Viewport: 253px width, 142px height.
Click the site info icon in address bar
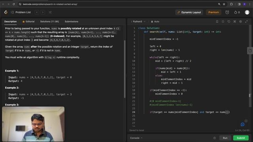20,4
